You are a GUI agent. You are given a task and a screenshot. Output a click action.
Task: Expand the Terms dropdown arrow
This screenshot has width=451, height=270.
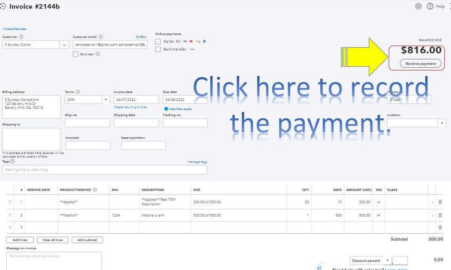point(106,99)
